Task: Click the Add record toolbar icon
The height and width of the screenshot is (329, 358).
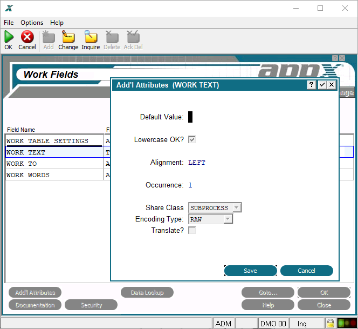Action: (49, 37)
